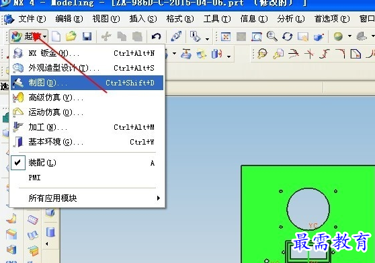Open 加工(N) manufacturing module

(87, 127)
